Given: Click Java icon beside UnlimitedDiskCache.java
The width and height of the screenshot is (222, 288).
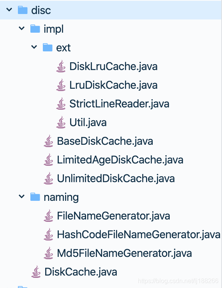Looking at the screenshot, I should coord(48,178).
